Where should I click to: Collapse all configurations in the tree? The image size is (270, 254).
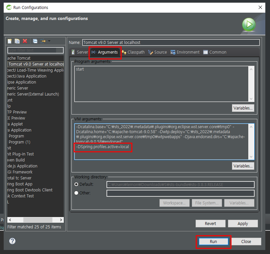[x=35, y=41]
